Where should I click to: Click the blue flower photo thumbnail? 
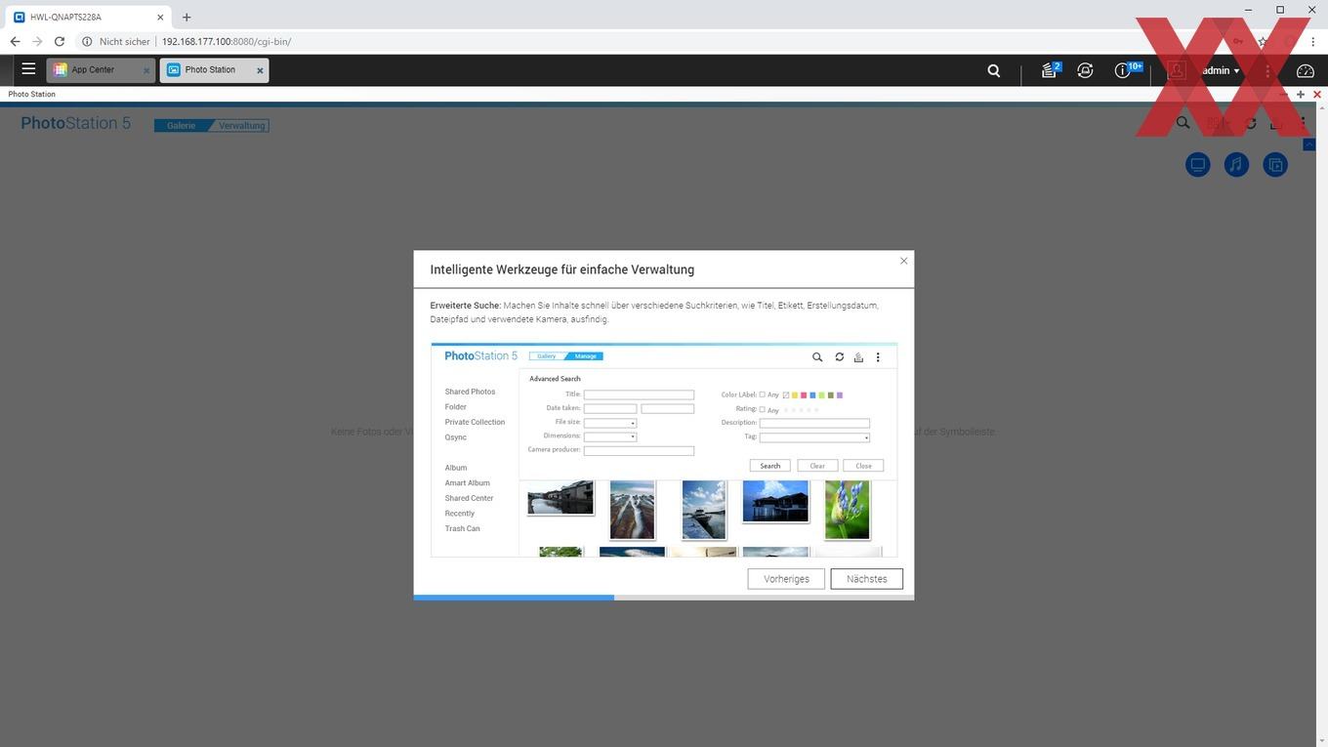click(x=847, y=509)
